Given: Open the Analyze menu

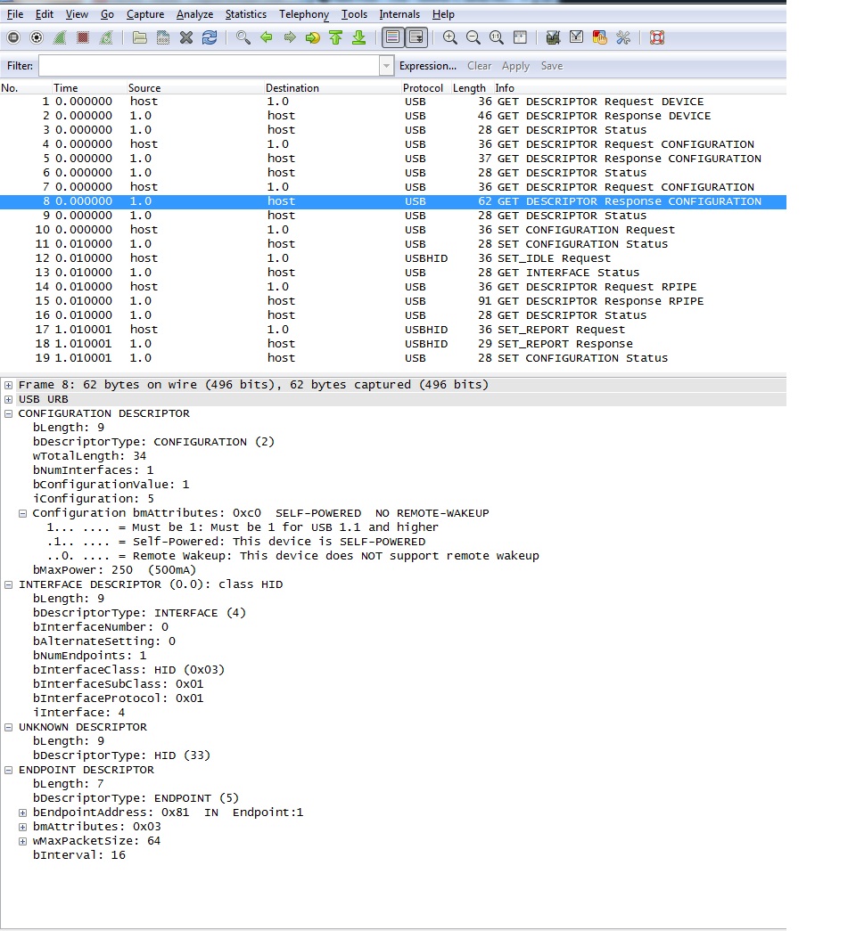Looking at the screenshot, I should tap(194, 14).
